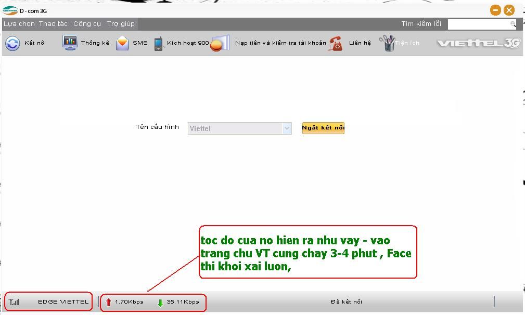Select the Liên hệ toolbar label
Image resolution: width=525 pixels, height=315 pixels.
click(x=360, y=43)
